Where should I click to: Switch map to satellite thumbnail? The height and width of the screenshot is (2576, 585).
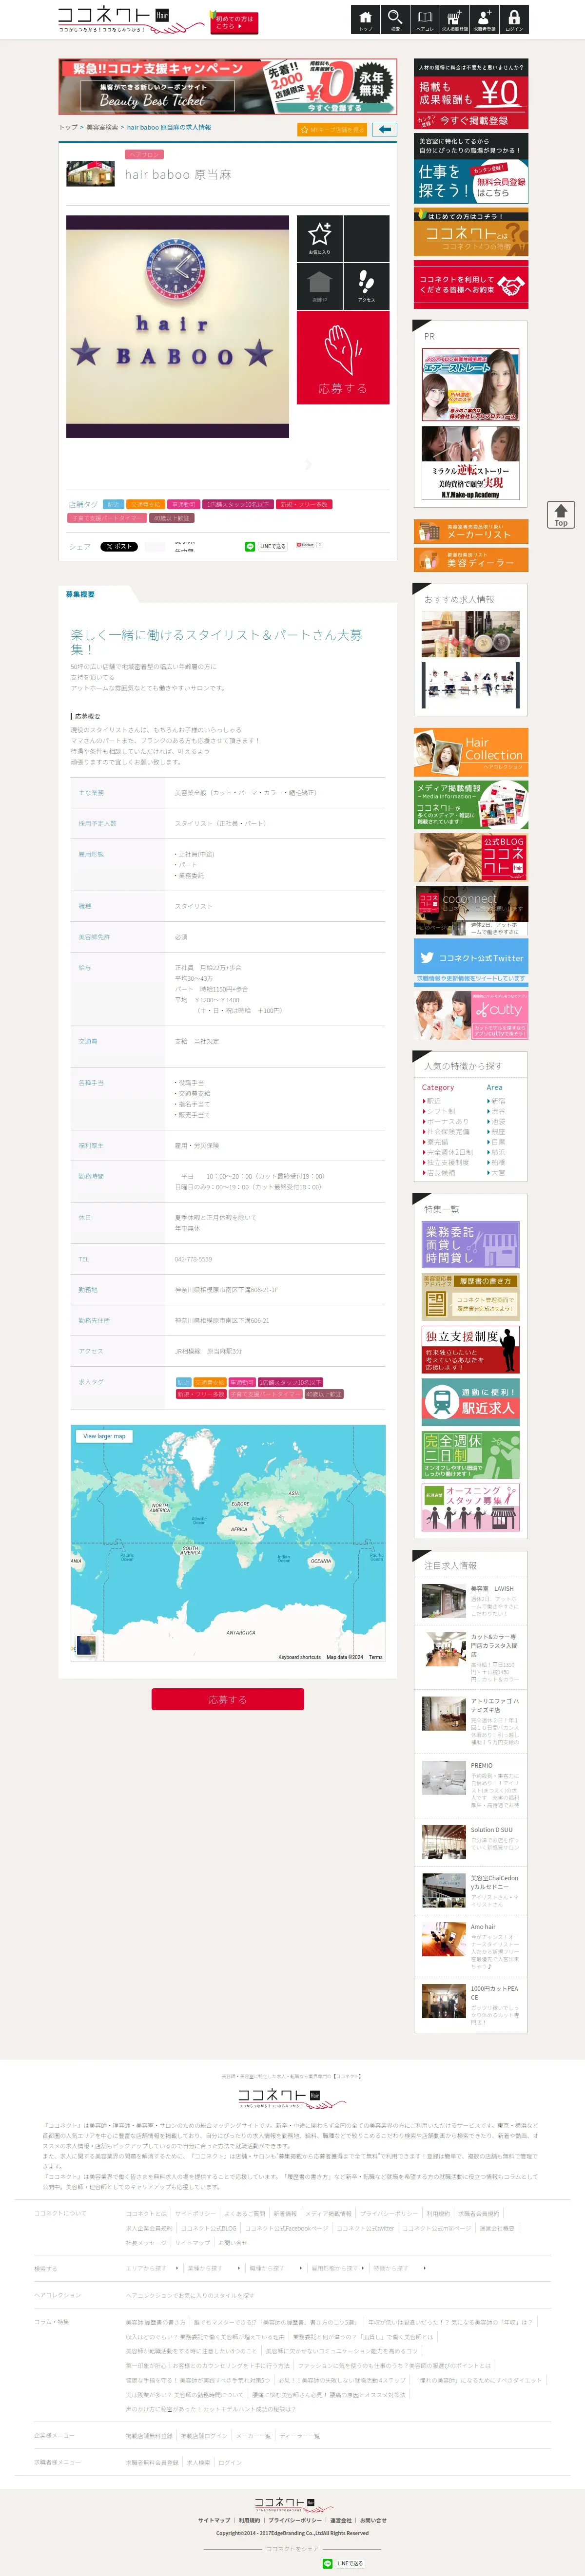point(86,1645)
